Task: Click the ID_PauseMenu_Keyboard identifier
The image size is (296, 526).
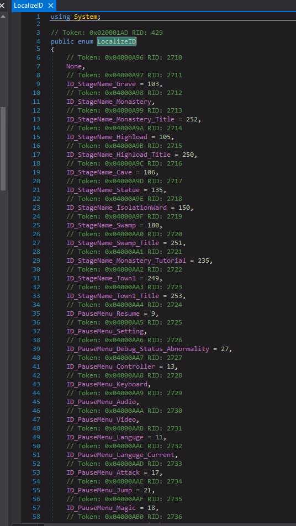Action: coord(107,384)
